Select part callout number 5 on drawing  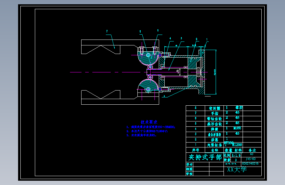point(158,30)
